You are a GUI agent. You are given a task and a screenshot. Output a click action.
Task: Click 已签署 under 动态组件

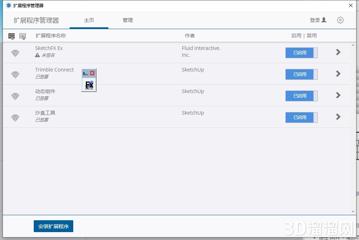point(42,98)
